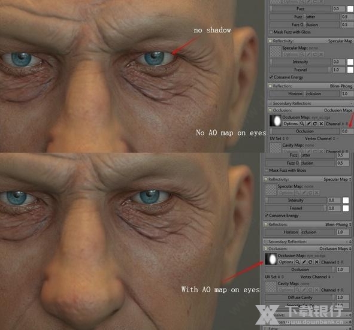This screenshot has height=330, width=354.
Task: Toggle Conserve Energy in the upper panel
Action: pos(271,77)
